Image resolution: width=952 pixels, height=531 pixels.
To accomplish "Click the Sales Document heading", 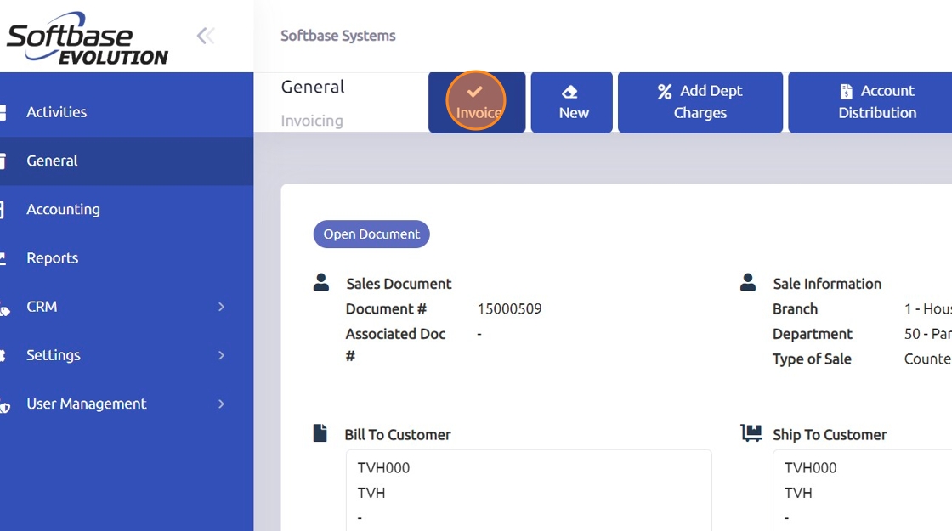I will tap(399, 284).
